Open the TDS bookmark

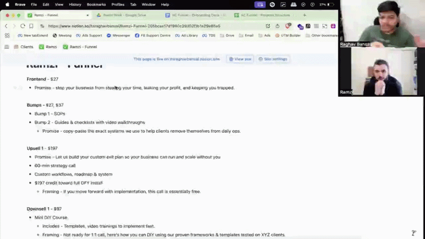coord(209,36)
